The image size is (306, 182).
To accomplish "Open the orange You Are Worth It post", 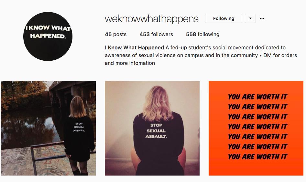I will click(x=256, y=128).
